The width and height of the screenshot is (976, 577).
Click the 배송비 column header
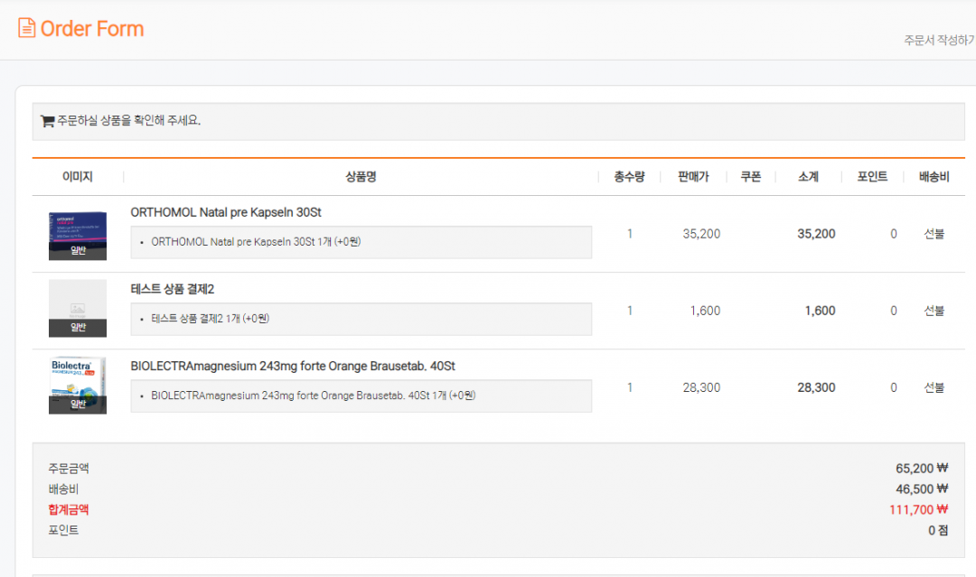pyautogui.click(x=934, y=177)
